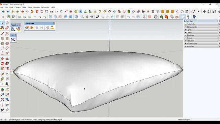220x124 pixels.
Task: Pick the Make Component tool
Action: [7, 23]
